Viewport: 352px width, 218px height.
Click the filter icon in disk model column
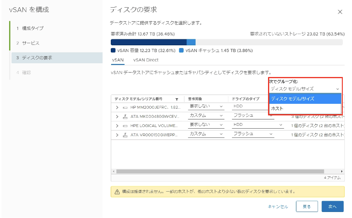click(177, 99)
